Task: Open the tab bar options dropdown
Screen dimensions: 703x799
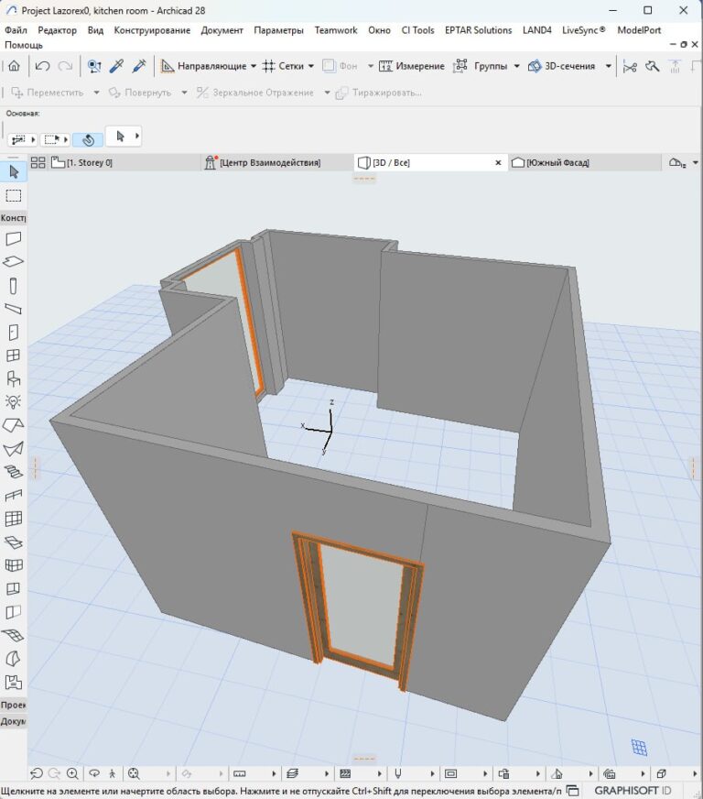Action: [x=696, y=163]
